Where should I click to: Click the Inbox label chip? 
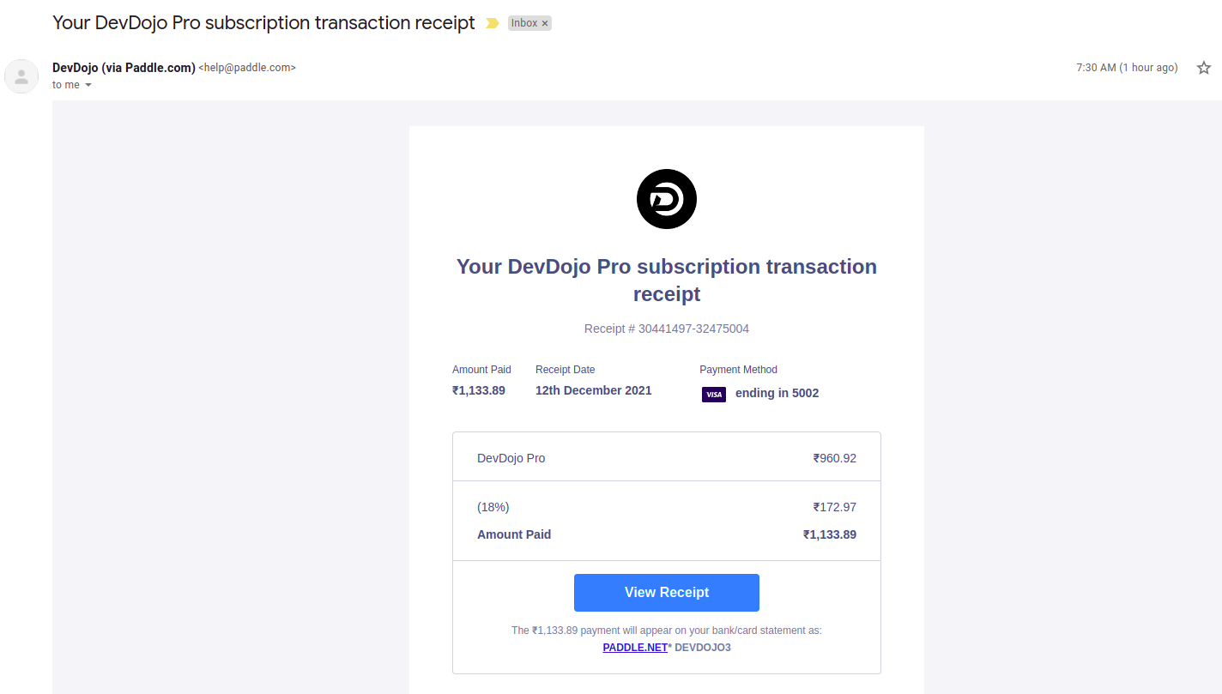(524, 23)
